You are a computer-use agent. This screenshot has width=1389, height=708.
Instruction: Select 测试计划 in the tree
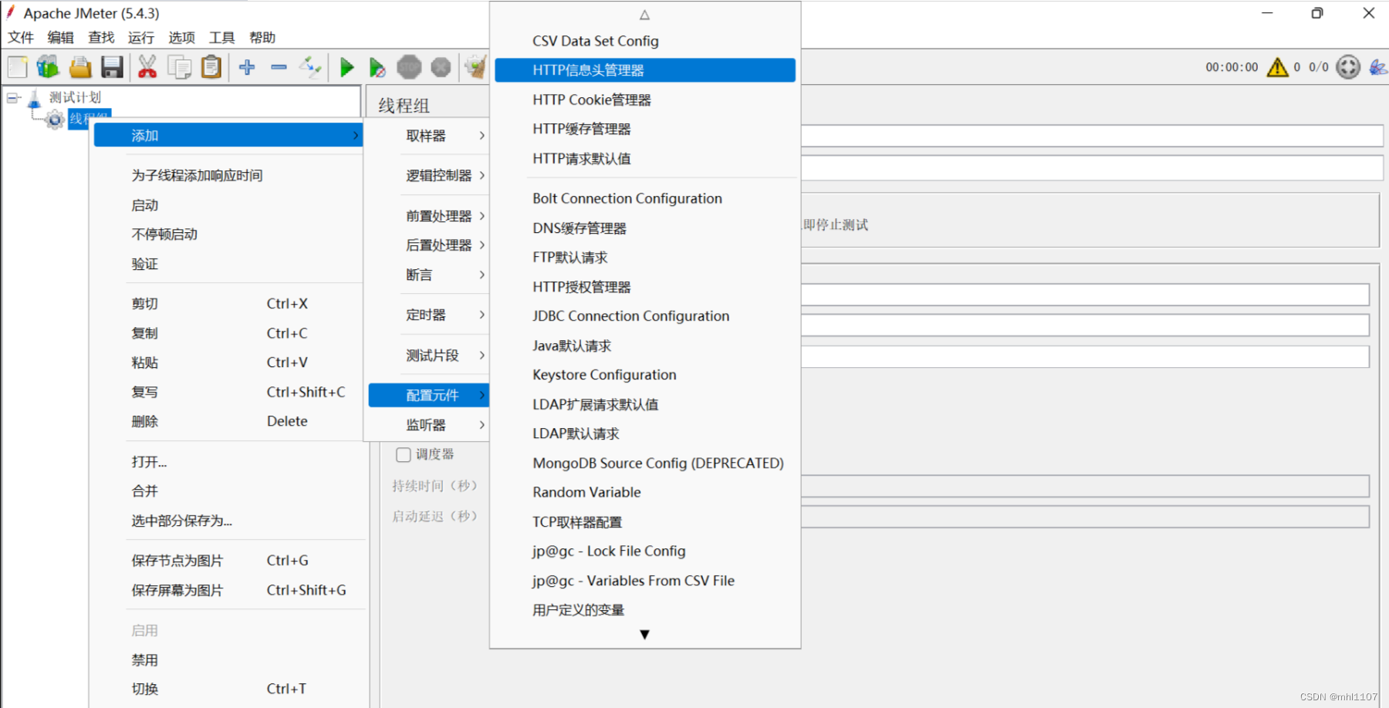coord(75,97)
